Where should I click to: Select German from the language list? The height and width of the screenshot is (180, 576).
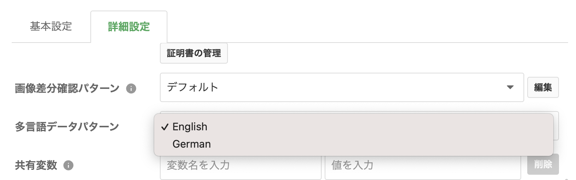[192, 144]
